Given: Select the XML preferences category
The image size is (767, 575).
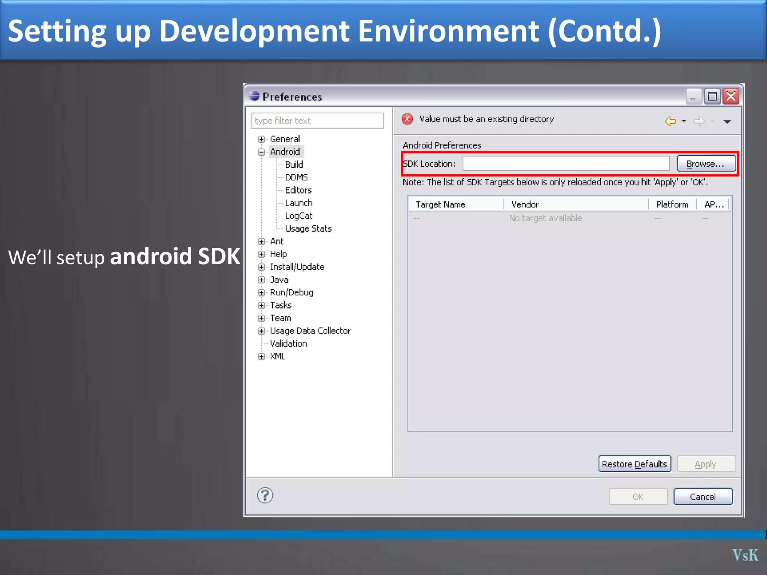Looking at the screenshot, I should tap(278, 356).
